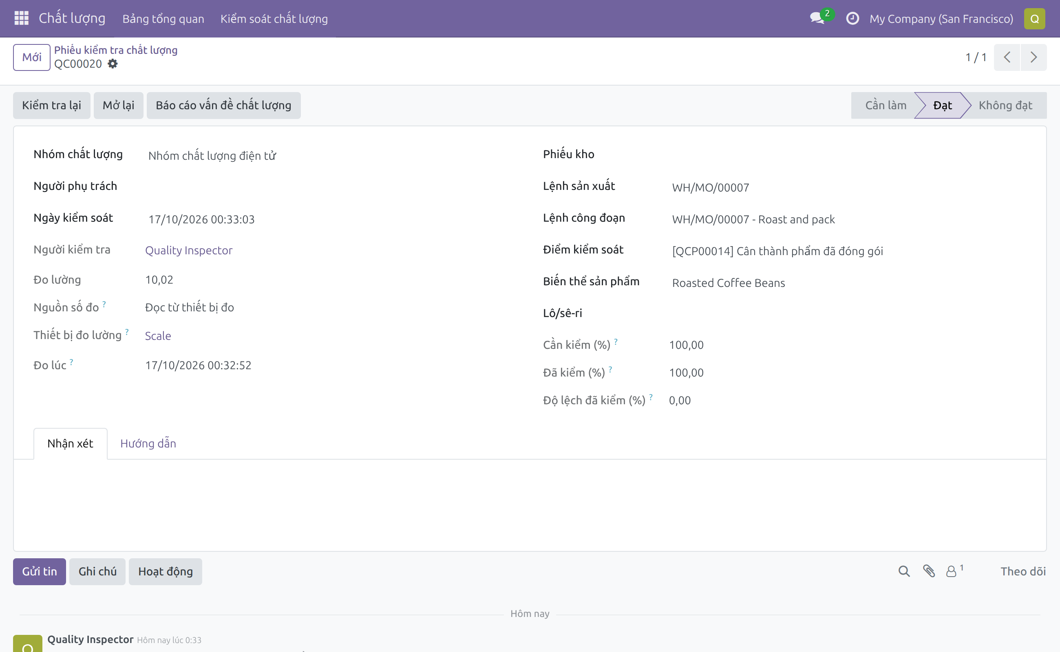
Task: Open the activities clock icon
Action: (x=852, y=19)
